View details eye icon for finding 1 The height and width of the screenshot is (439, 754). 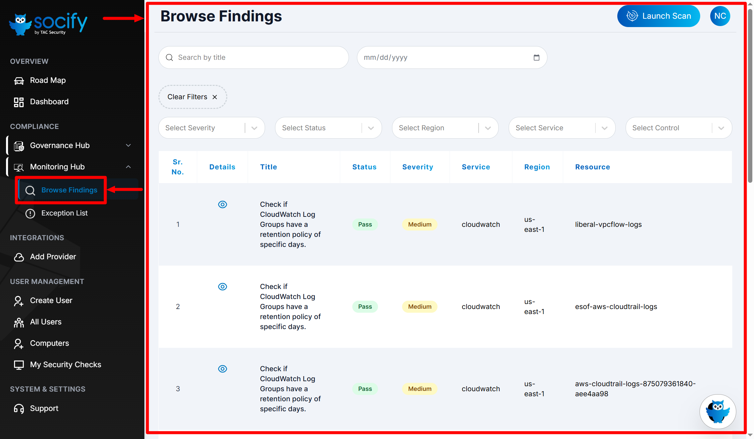tap(222, 204)
